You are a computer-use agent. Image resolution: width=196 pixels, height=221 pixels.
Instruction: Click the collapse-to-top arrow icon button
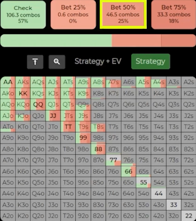35,62
